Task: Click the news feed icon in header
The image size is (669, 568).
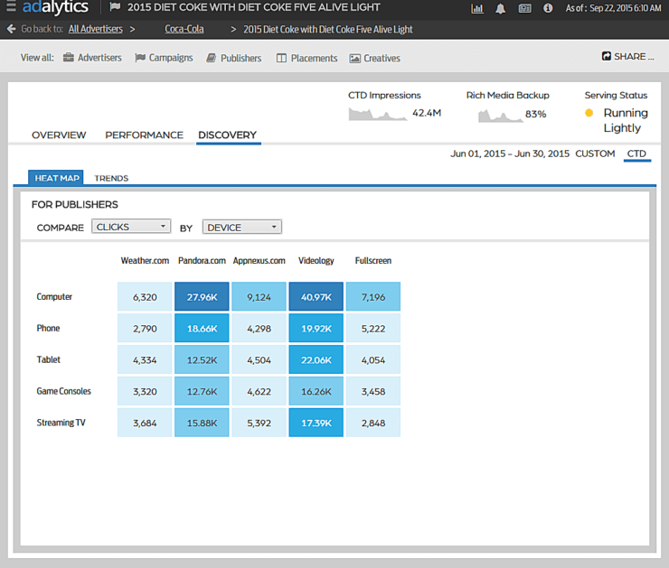Action: click(524, 8)
